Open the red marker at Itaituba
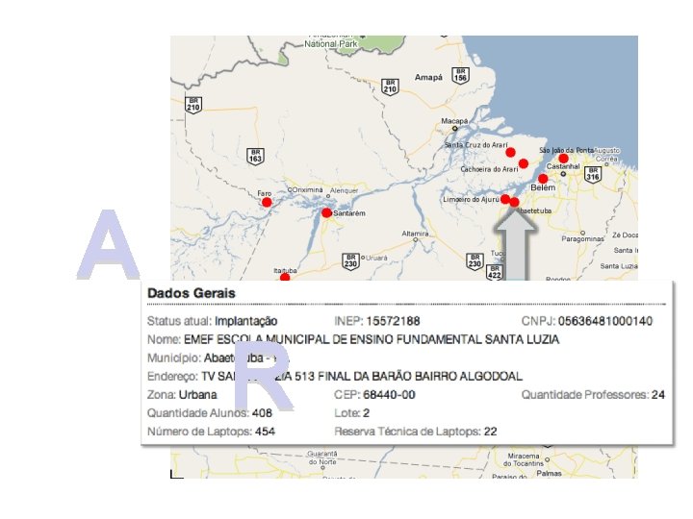 pos(285,278)
